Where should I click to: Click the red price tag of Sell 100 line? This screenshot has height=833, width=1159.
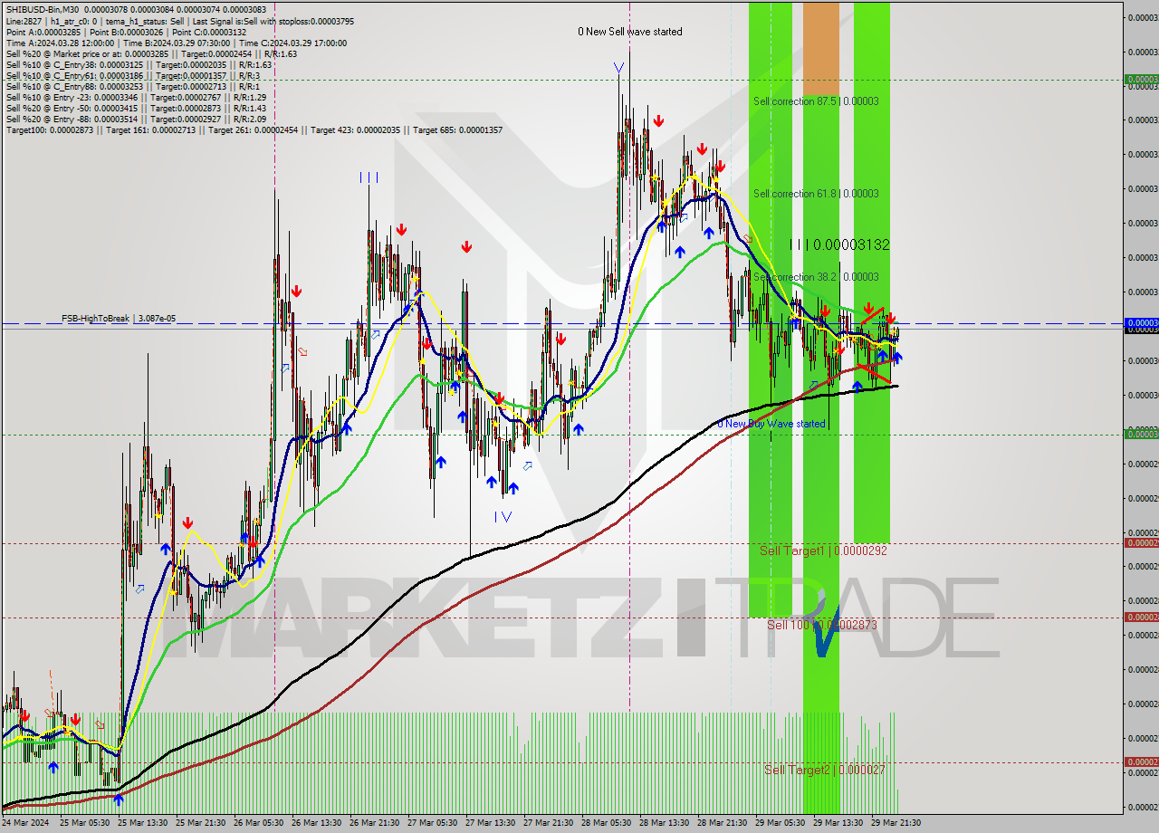coord(1141,618)
